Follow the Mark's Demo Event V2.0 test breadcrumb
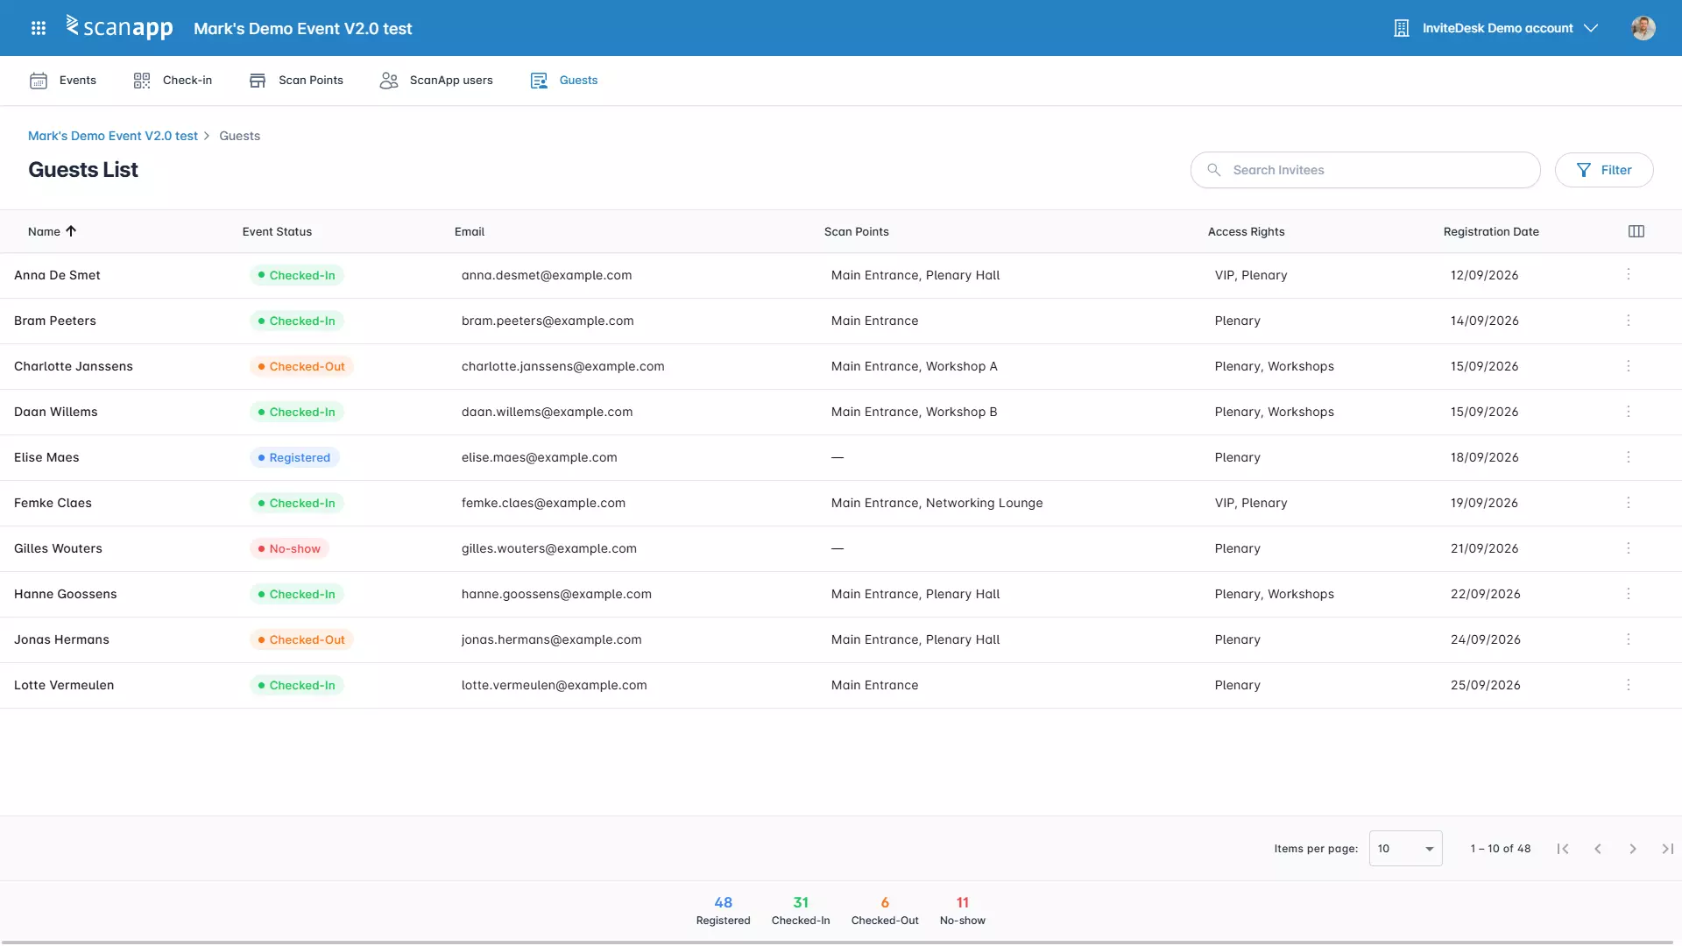This screenshot has width=1682, height=946. pyautogui.click(x=113, y=136)
